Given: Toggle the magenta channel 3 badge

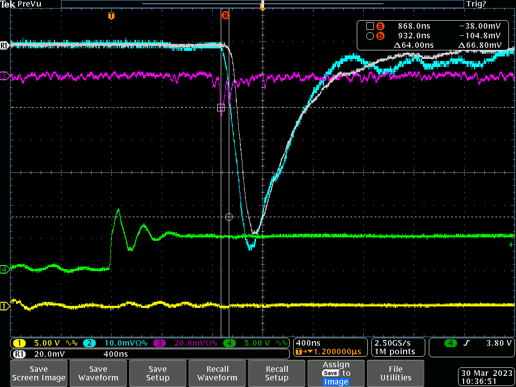Looking at the screenshot, I should point(159,343).
